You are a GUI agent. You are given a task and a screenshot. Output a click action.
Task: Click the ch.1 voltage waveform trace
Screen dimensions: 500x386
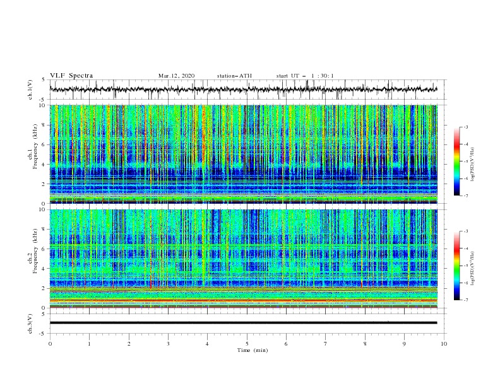(x=243, y=90)
